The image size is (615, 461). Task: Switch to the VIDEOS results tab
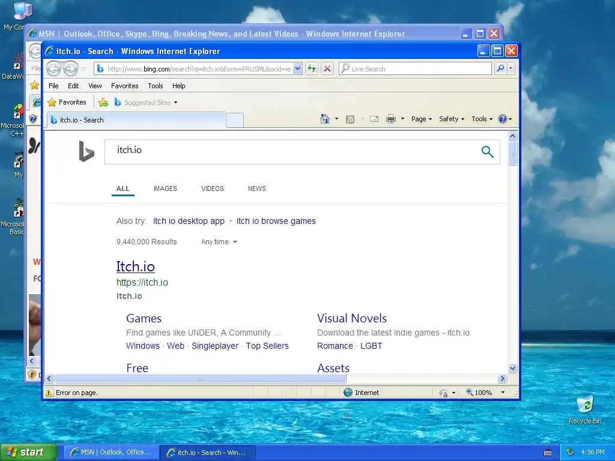point(212,188)
